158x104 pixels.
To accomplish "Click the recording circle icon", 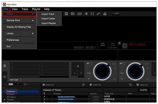I will tap(86, 14).
